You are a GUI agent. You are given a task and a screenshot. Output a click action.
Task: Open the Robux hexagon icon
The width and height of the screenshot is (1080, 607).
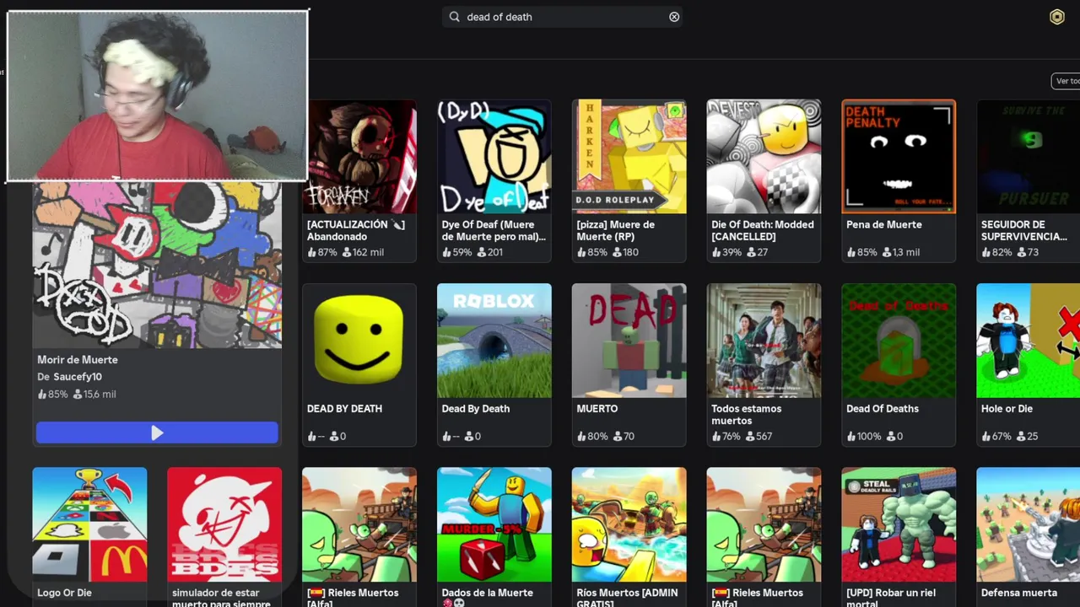pos(1056,17)
